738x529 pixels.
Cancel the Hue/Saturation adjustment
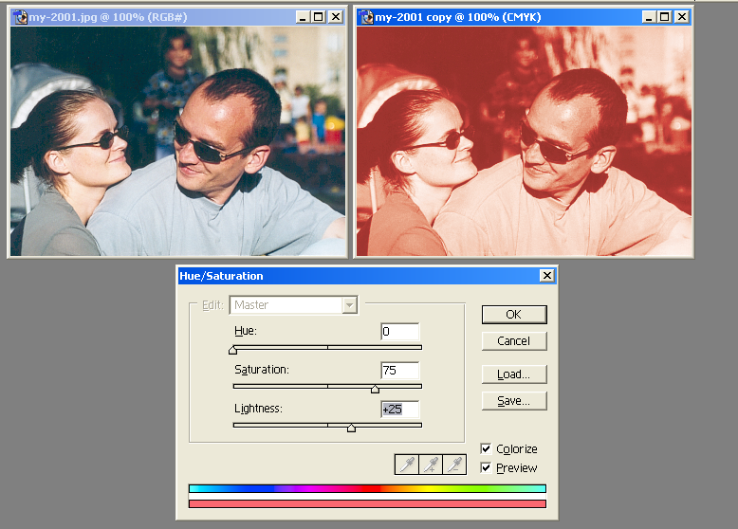point(513,340)
